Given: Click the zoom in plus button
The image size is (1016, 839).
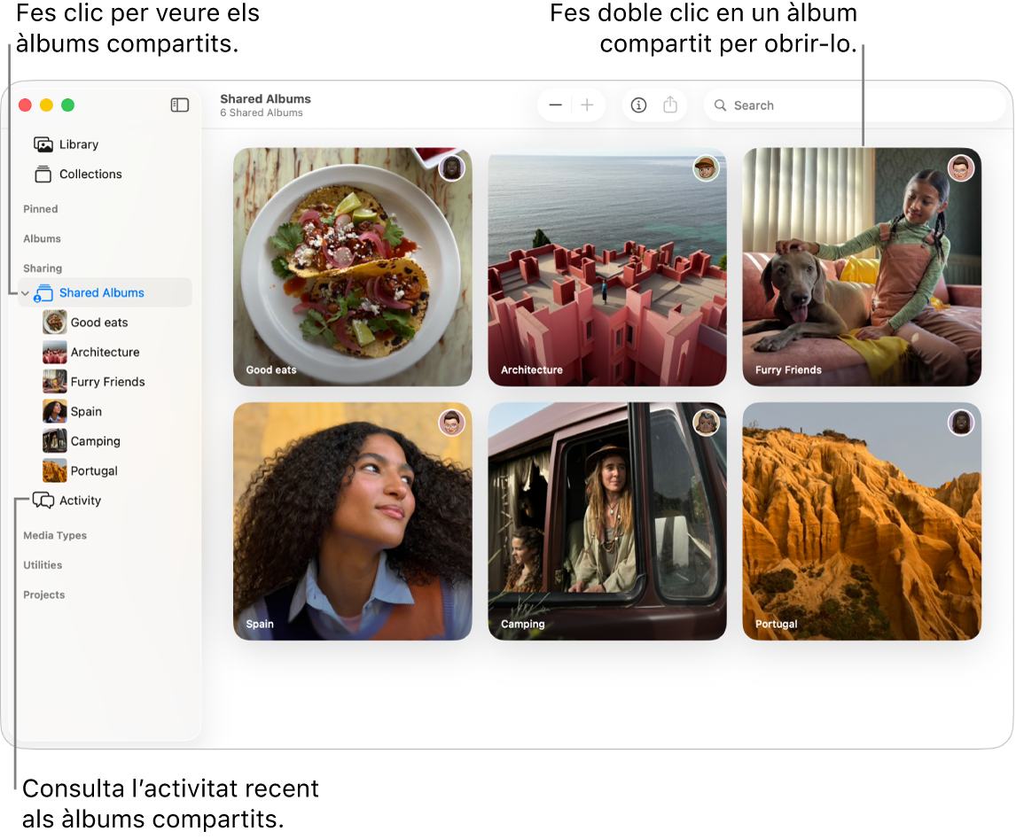Looking at the screenshot, I should 588,105.
